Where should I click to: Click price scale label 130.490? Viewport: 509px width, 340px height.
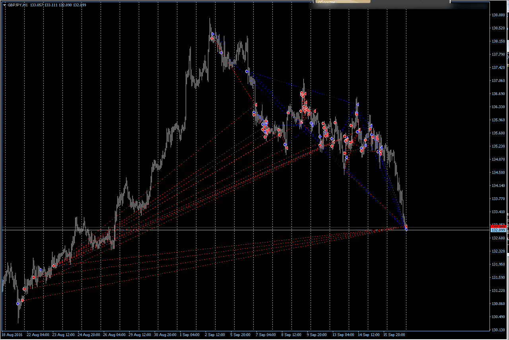(498, 317)
